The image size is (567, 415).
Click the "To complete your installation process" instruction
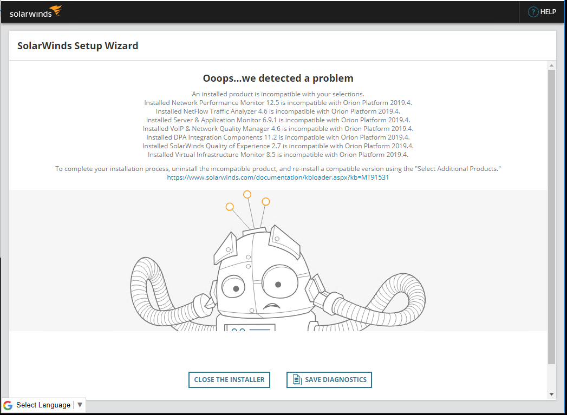[278, 169]
